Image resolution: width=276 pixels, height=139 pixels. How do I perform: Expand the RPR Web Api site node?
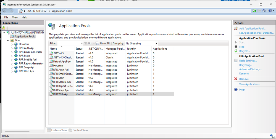[12, 71]
